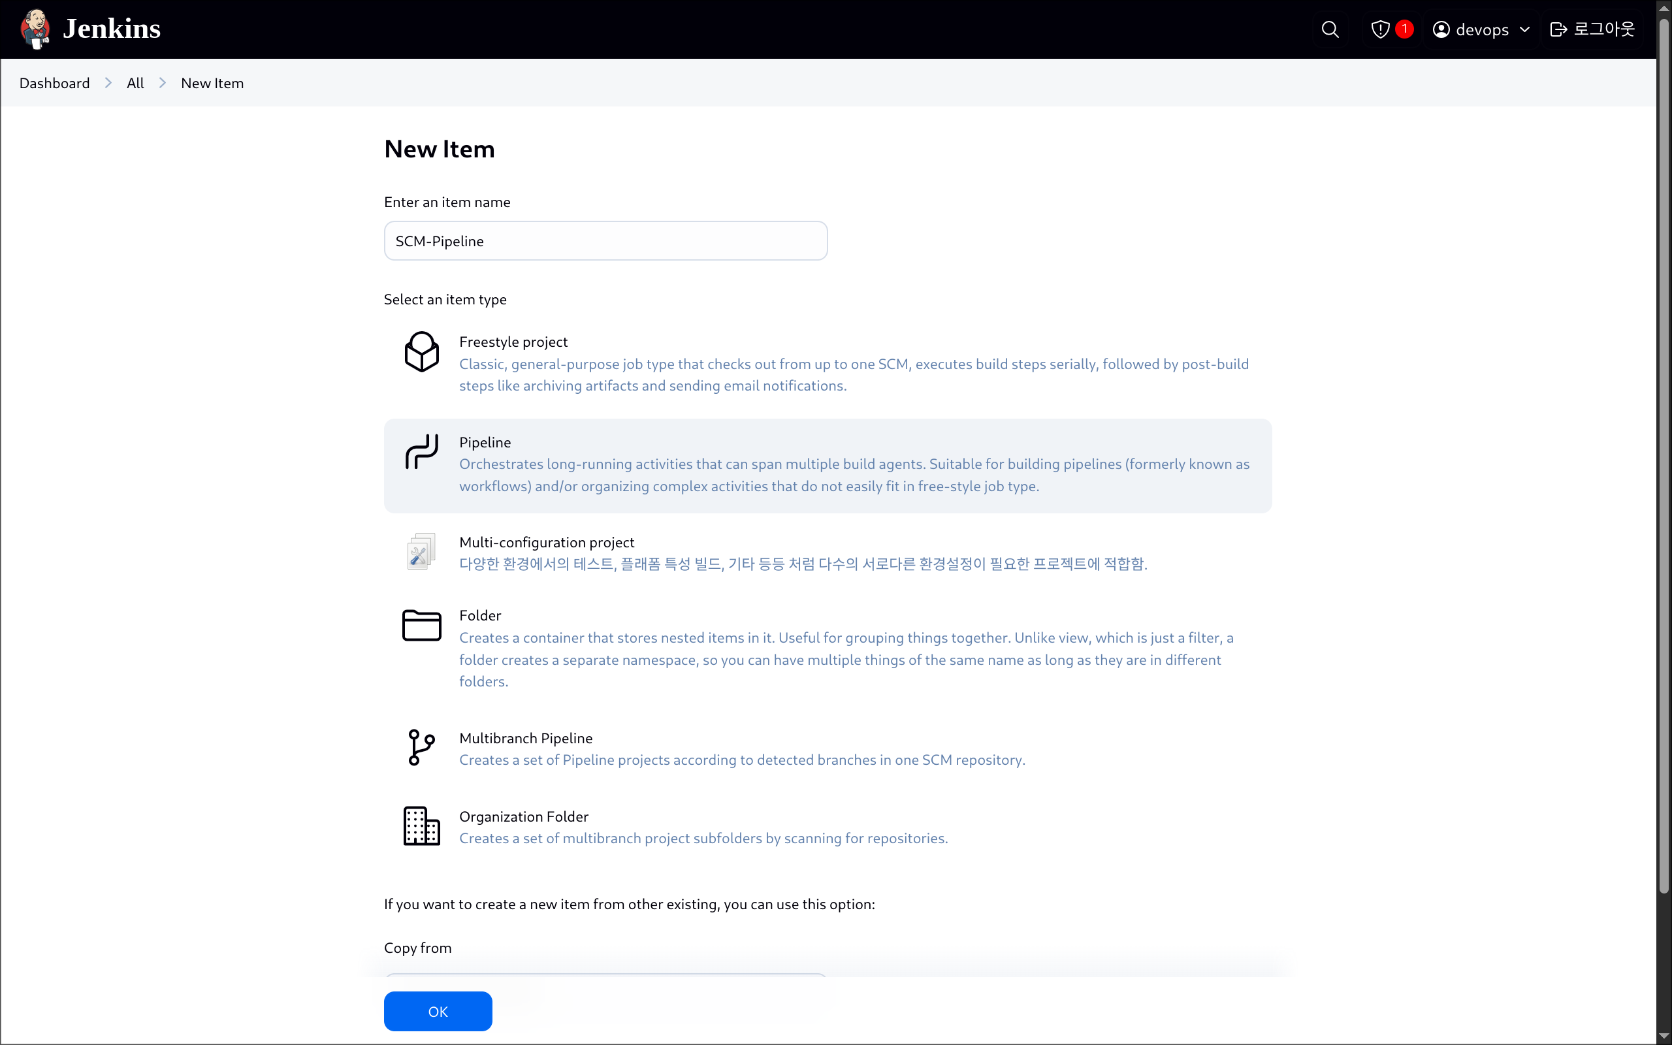The width and height of the screenshot is (1672, 1045).
Task: Click 'Classic, general-purpose job type' description
Action: click(x=854, y=375)
